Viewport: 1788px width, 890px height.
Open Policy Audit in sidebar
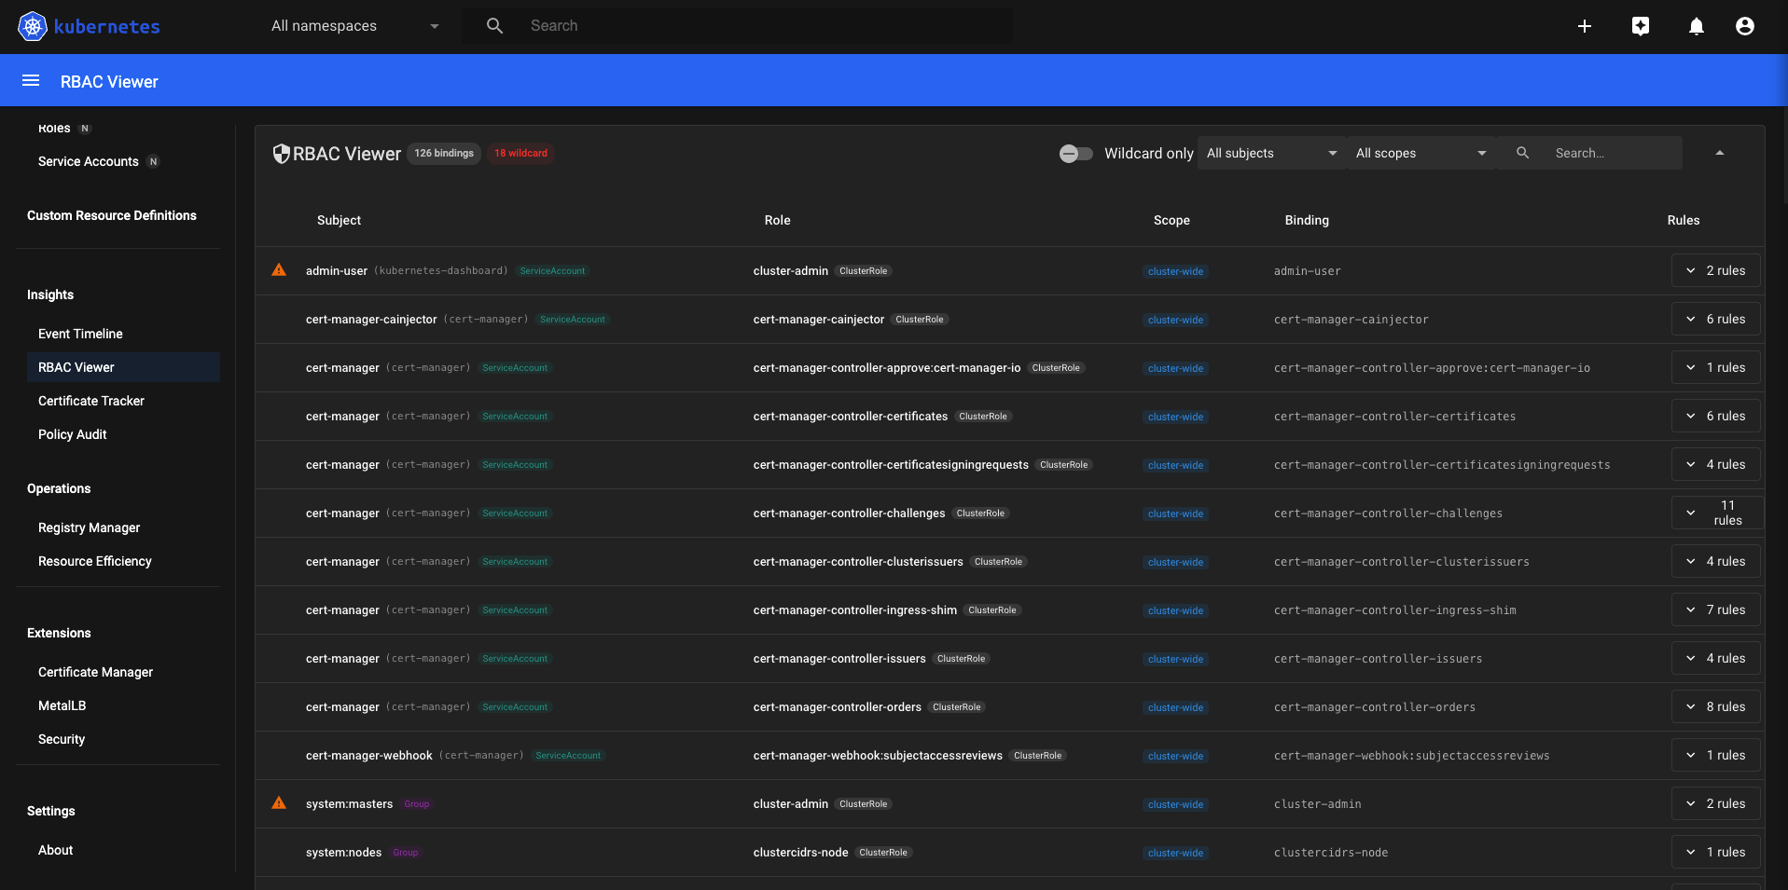(x=73, y=434)
